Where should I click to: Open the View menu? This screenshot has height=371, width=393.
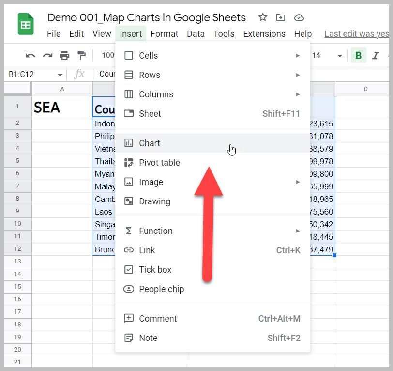pos(102,33)
